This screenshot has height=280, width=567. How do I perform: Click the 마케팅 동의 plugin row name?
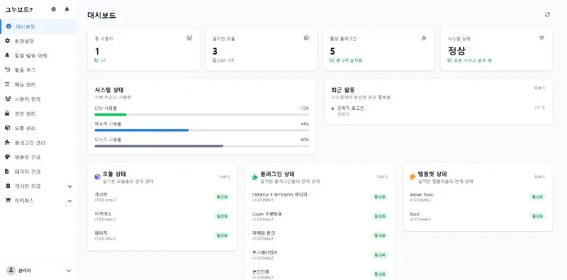(x=264, y=233)
